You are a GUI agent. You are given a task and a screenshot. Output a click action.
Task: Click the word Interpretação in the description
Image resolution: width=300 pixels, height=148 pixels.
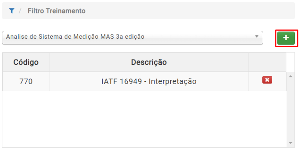tap(172, 82)
